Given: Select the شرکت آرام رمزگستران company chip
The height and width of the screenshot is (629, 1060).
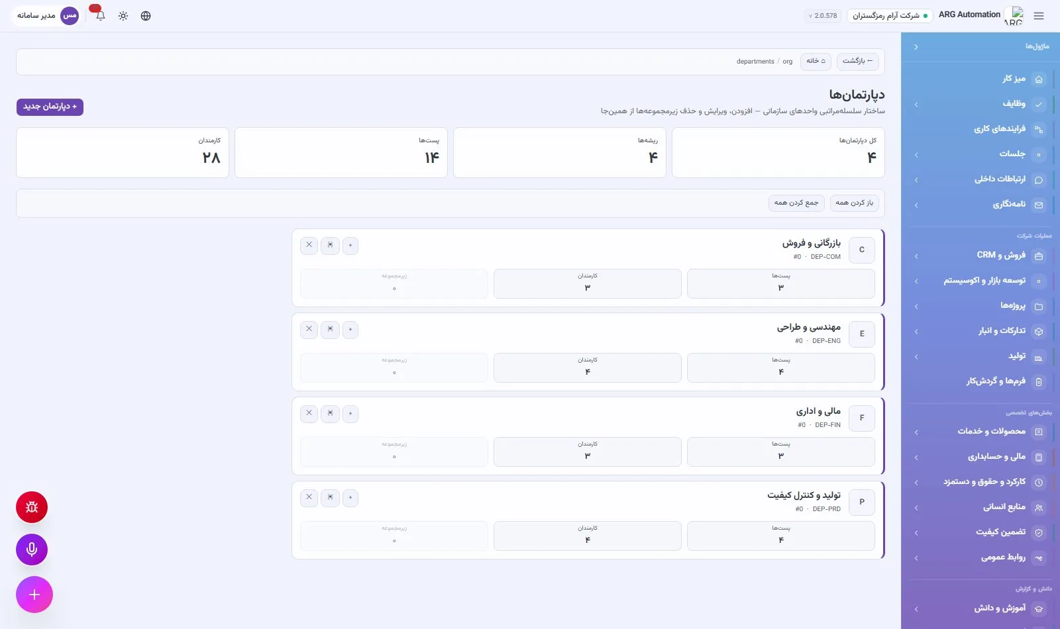Looking at the screenshot, I should click(890, 16).
